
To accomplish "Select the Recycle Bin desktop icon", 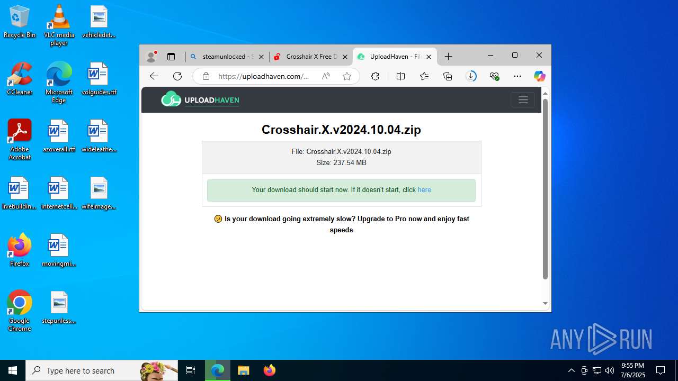I will click(20, 22).
